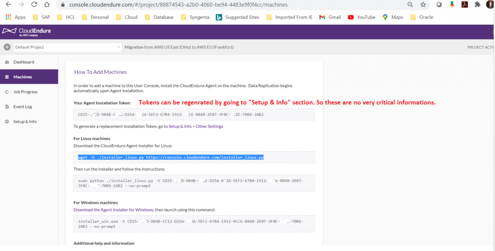Click Migration from AWS US East text

179,47
